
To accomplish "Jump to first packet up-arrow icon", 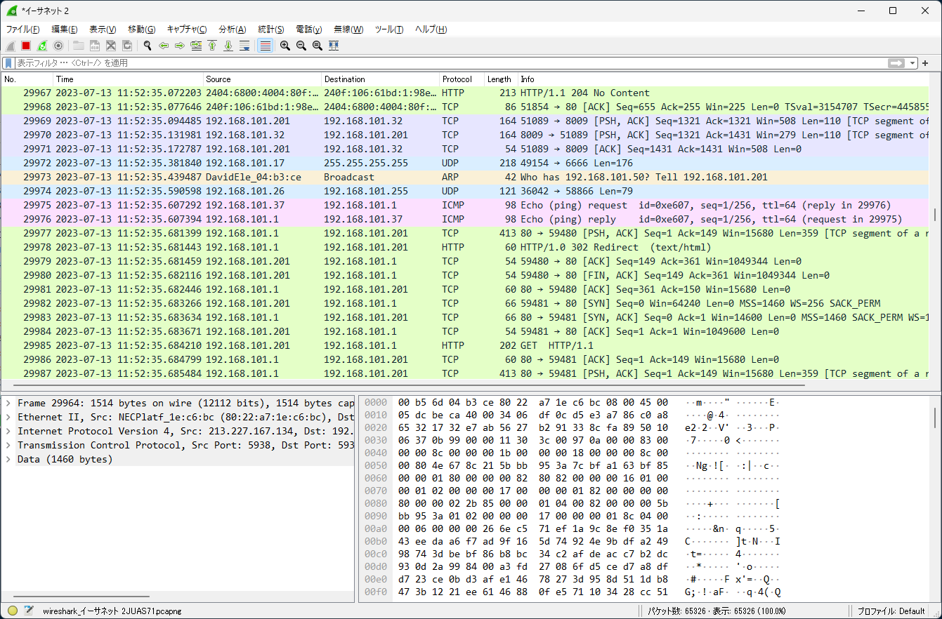I will click(212, 46).
